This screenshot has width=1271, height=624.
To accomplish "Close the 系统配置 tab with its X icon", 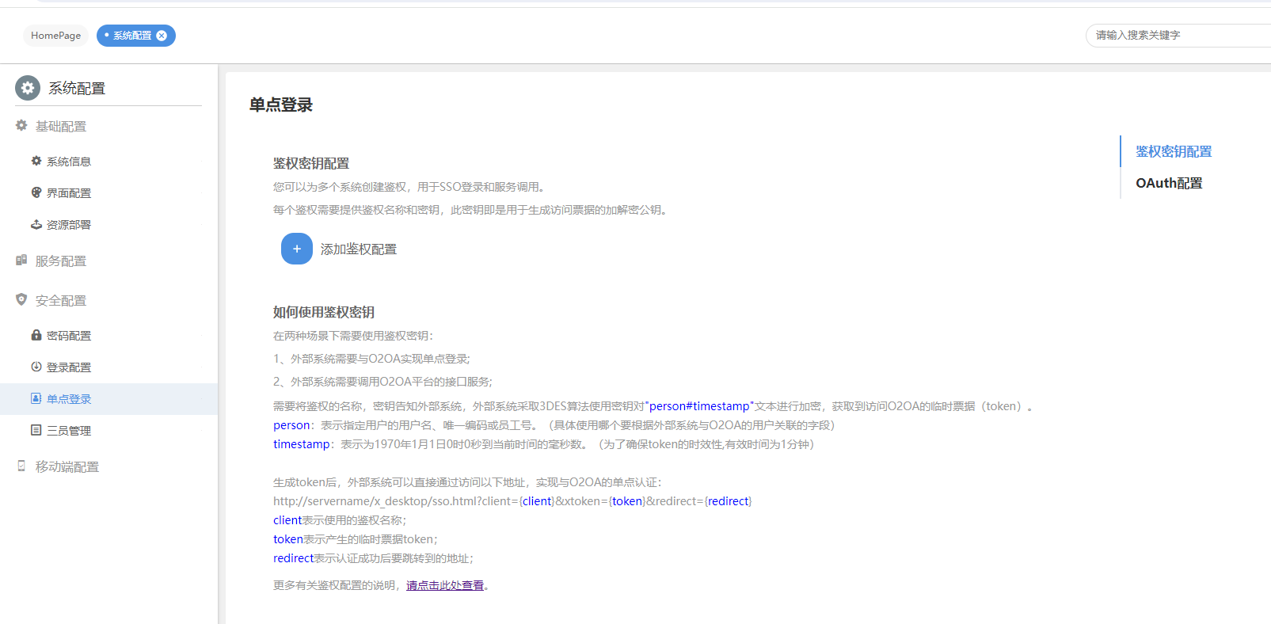I will pyautogui.click(x=162, y=36).
